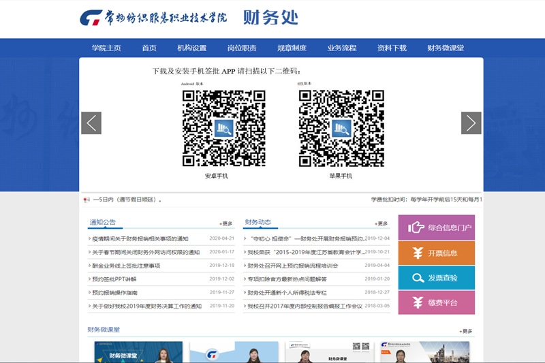Open the 开票信息 tile text
Screen dimensions: 545x363
442,253
